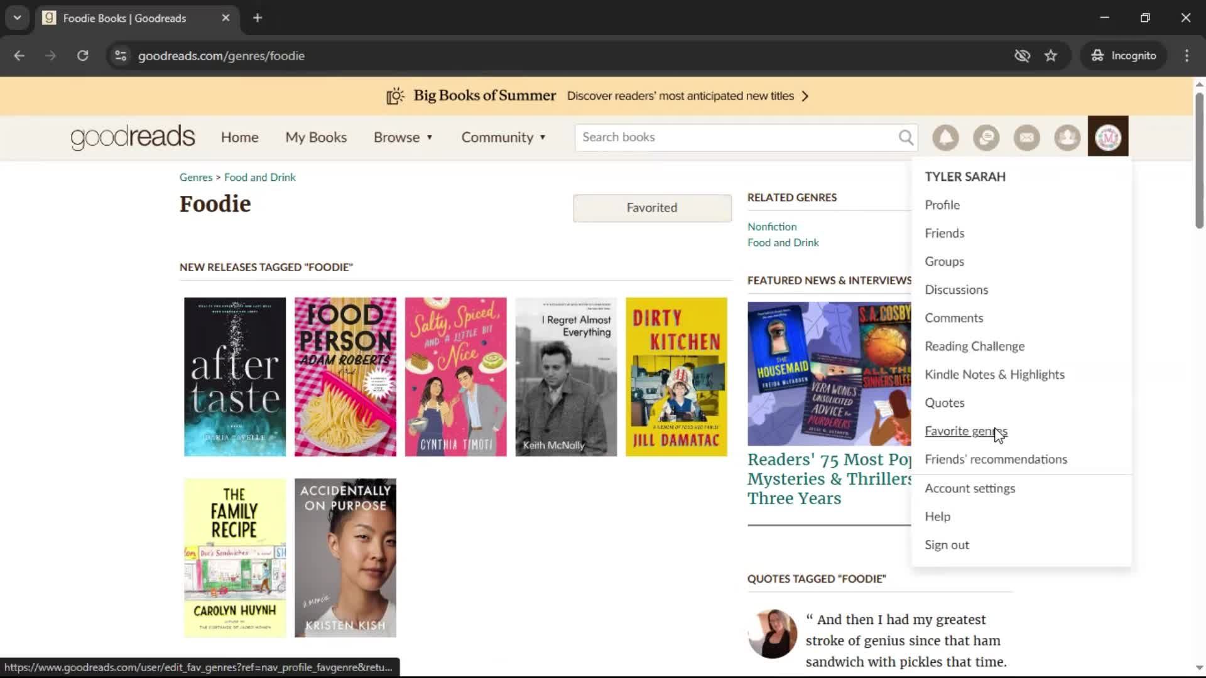Image resolution: width=1206 pixels, height=678 pixels.
Task: Select Friends in the user menu
Action: coord(944,234)
